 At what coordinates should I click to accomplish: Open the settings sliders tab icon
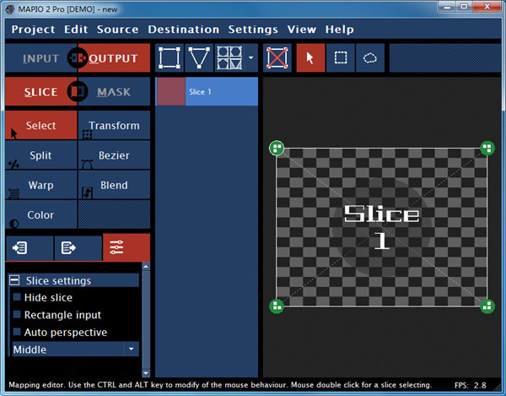[126, 247]
